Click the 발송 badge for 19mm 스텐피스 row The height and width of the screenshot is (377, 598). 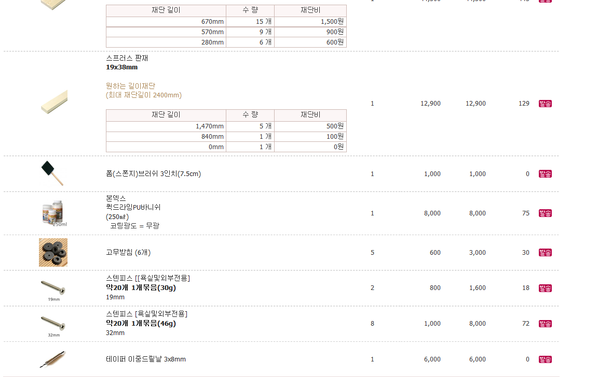[545, 288]
